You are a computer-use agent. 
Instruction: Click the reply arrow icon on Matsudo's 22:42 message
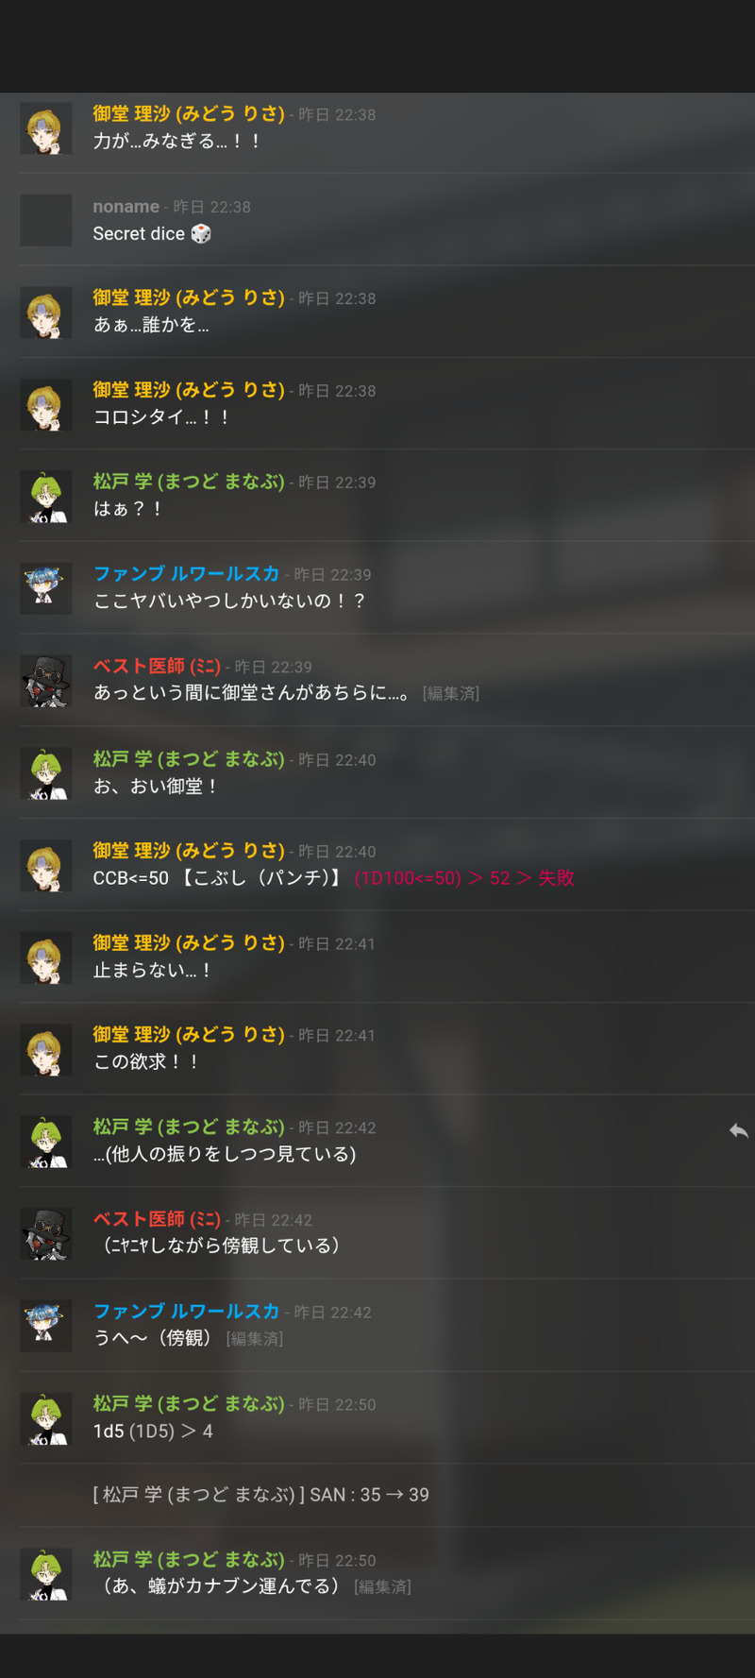point(739,1130)
